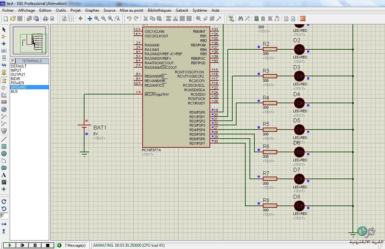Open the Outils menu

pyautogui.click(x=61, y=10)
